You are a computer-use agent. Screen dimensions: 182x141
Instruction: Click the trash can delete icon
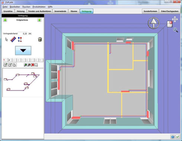40,39
